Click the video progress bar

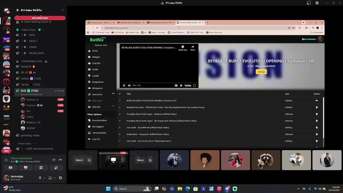(159, 83)
